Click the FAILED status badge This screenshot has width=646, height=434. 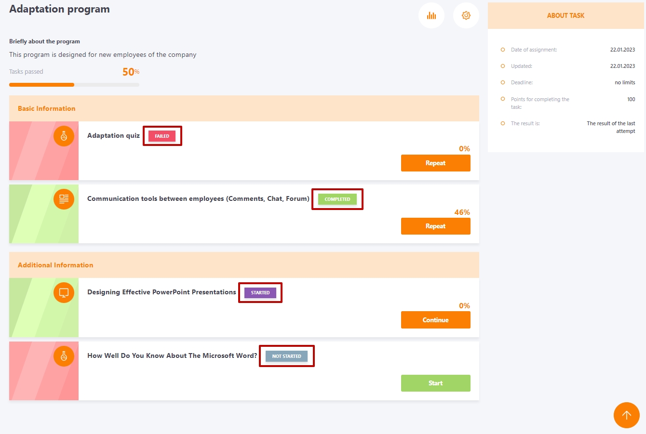[162, 136]
